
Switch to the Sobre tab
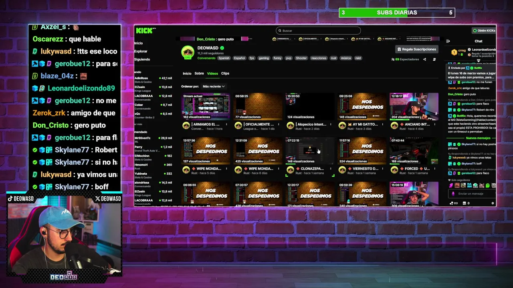click(199, 74)
